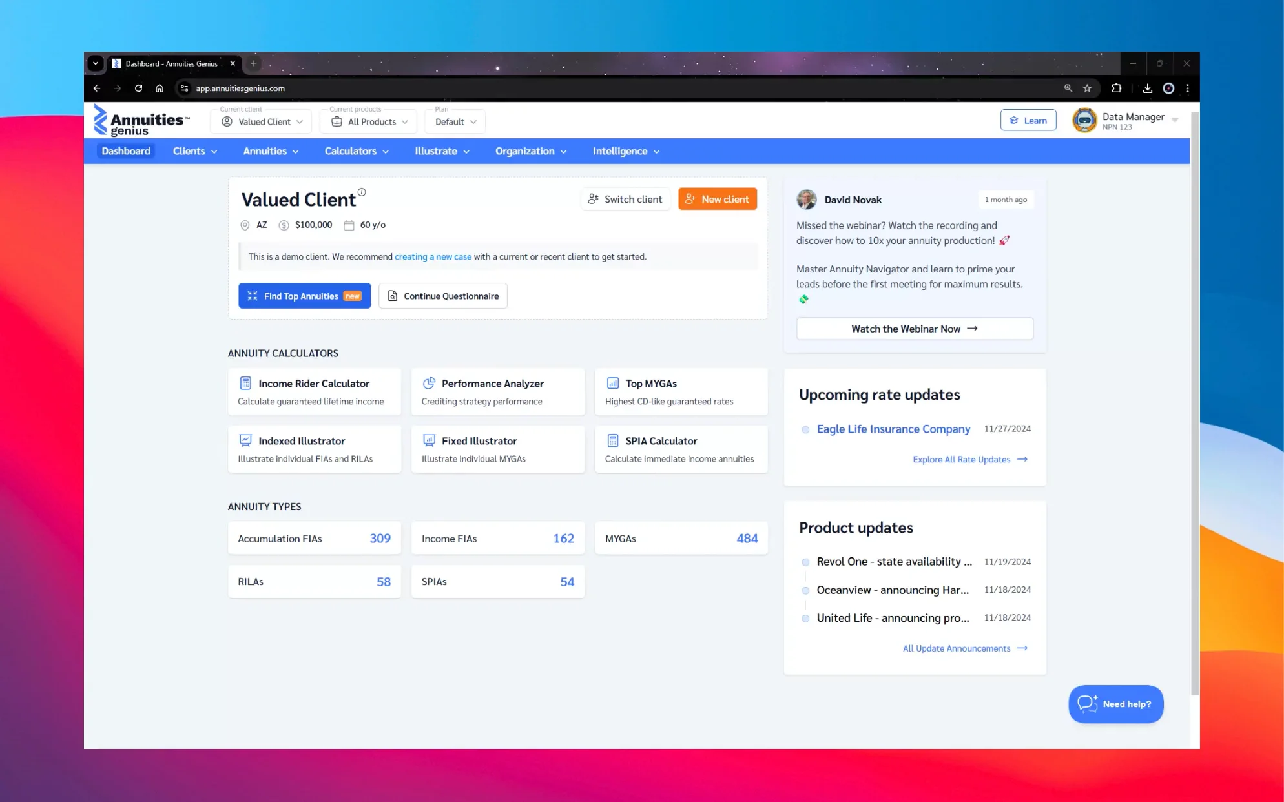Screen dimensions: 1284x802
Task: Click the Annuities Genius logo
Action: [142, 121]
